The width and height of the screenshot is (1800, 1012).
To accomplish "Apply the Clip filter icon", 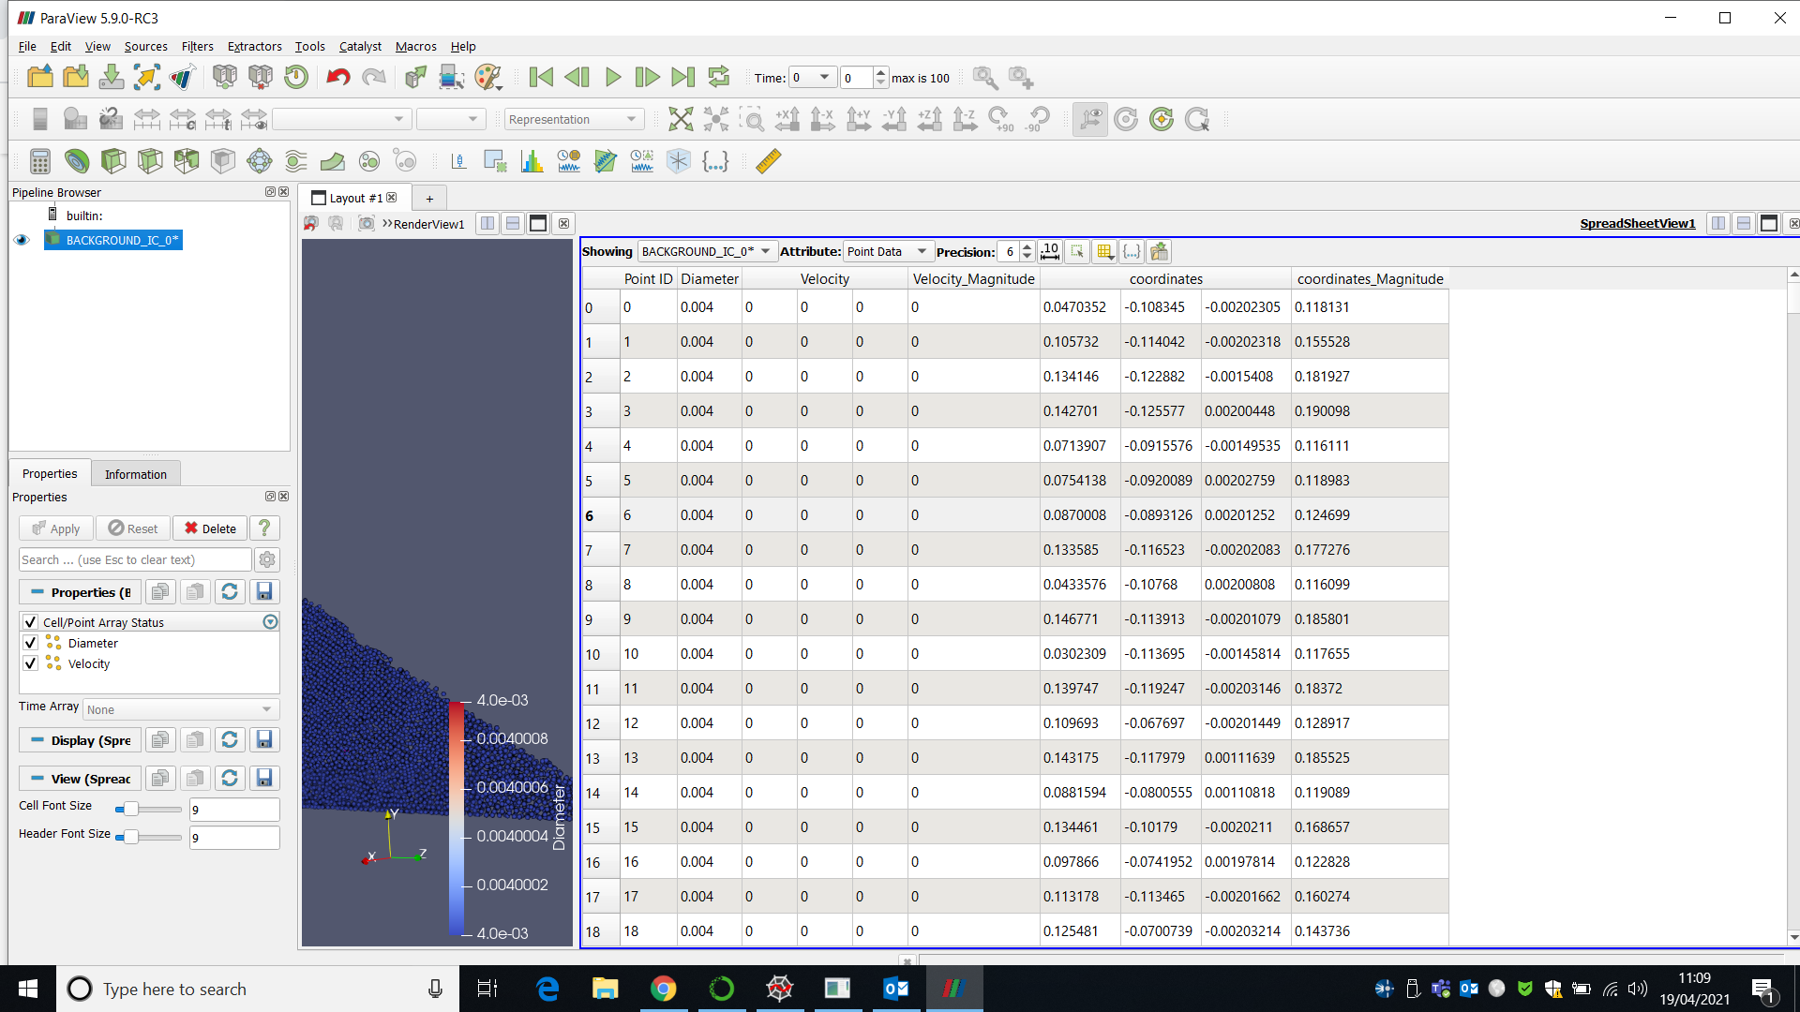I will pos(113,161).
